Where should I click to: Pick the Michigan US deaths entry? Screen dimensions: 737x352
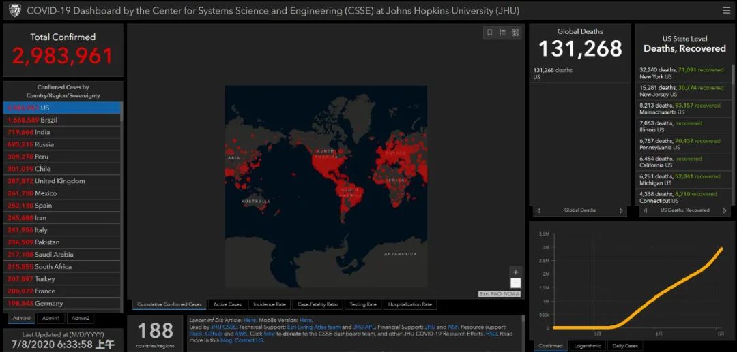pos(683,180)
